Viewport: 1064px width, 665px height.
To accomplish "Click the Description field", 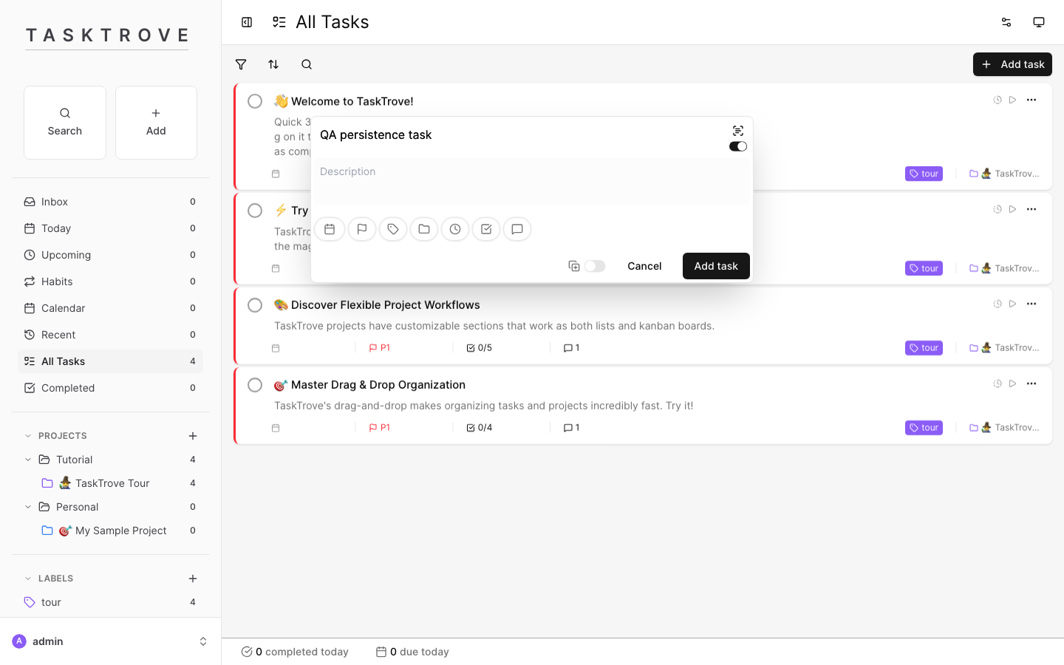I will [x=532, y=182].
